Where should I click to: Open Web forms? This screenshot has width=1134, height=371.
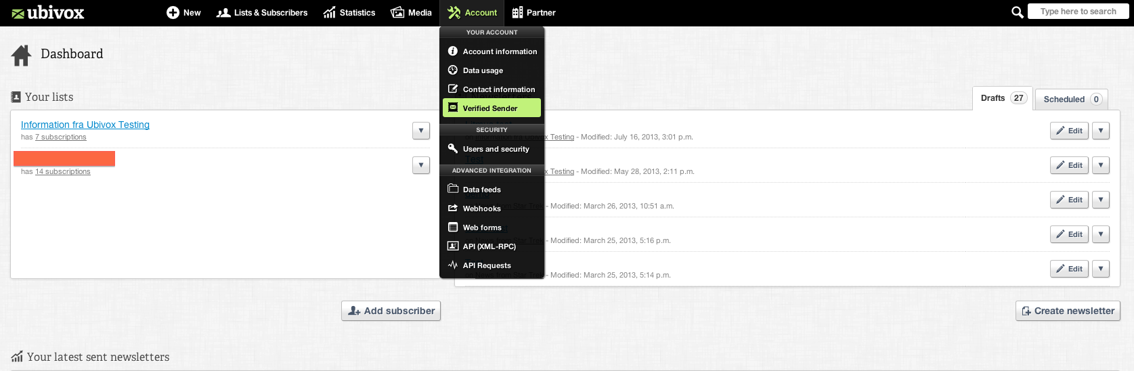coord(492,227)
